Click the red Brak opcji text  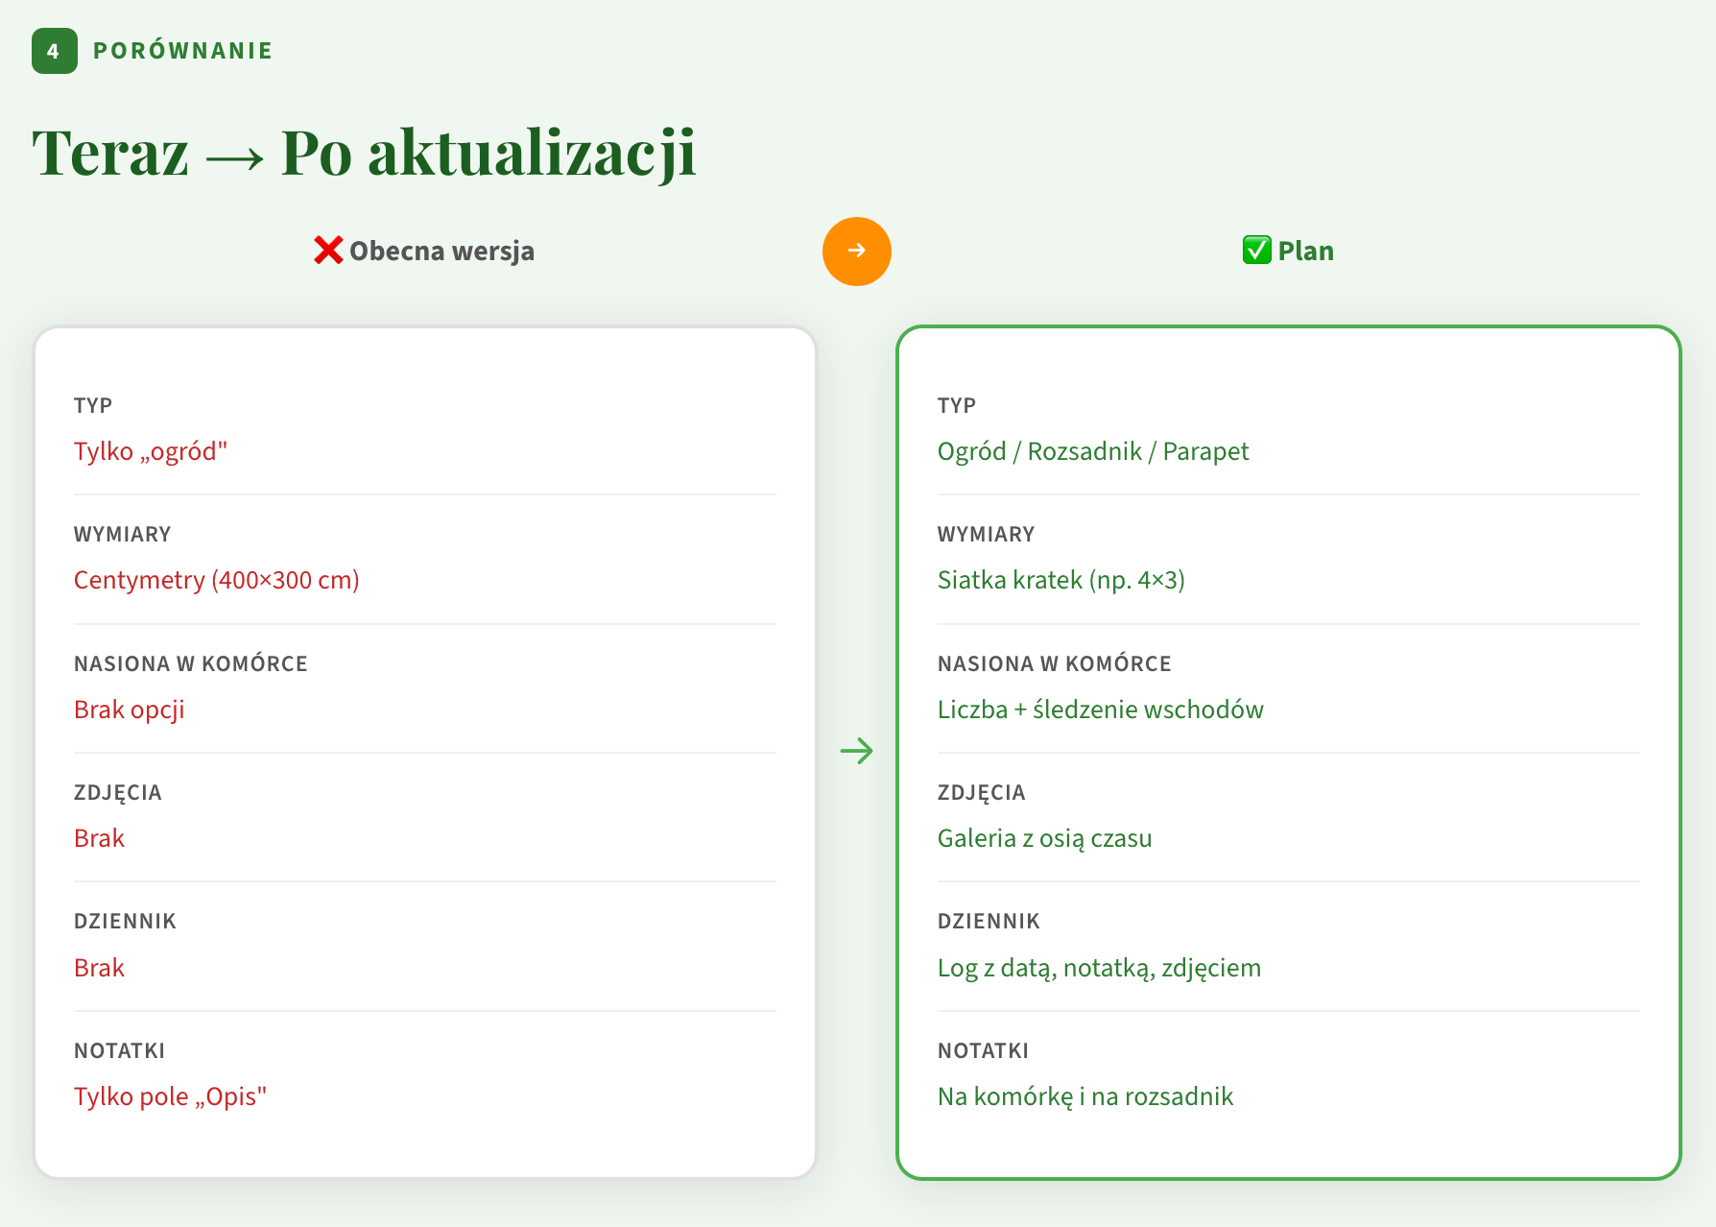coord(129,710)
